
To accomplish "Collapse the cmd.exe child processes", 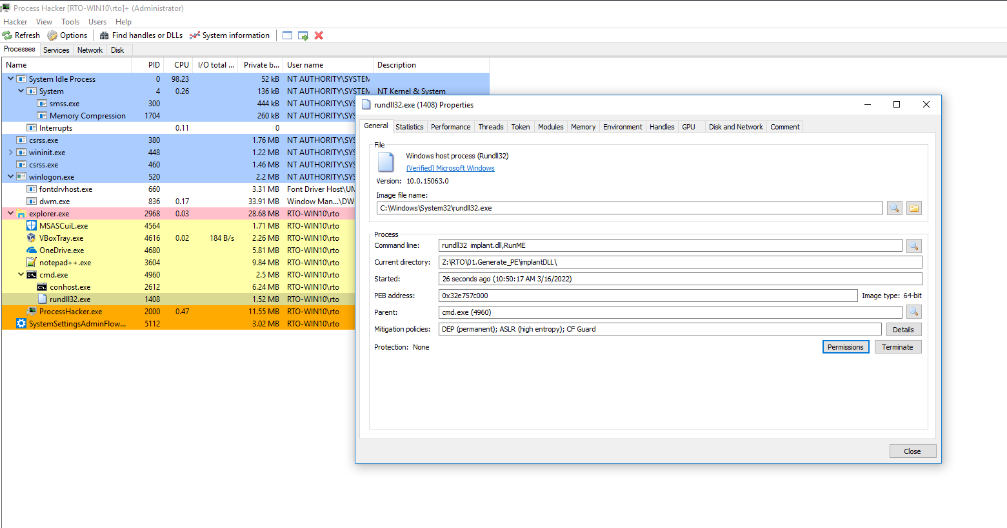I will click(21, 274).
